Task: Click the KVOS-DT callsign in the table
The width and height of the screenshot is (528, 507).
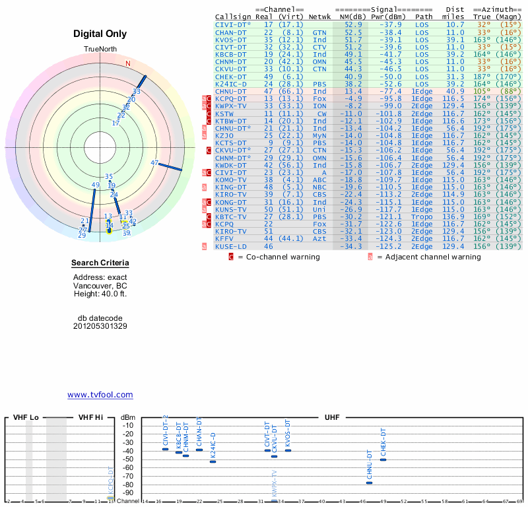Action: tap(231, 40)
